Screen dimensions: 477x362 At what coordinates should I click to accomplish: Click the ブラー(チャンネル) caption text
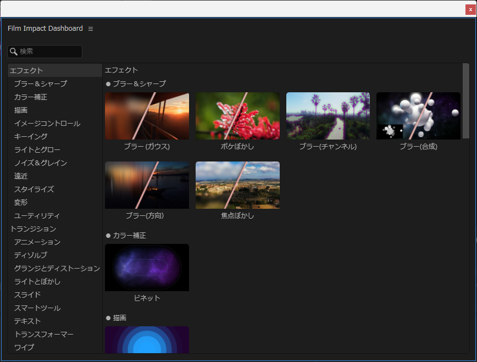328,147
